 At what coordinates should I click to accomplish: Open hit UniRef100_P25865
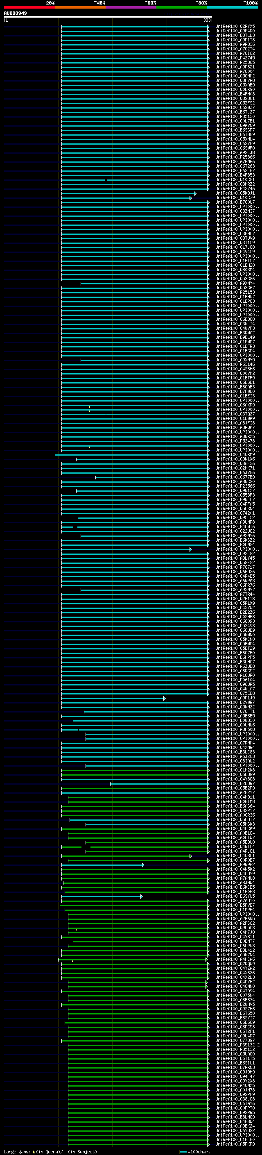tap(235, 62)
